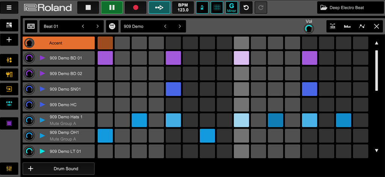Click the Beat 01 pattern name
Viewport: 385px width, 177px height.
pyautogui.click(x=51, y=27)
